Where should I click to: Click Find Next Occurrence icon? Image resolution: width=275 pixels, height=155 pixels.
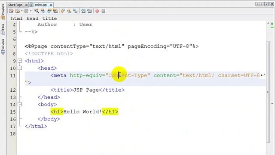pos(49,11)
